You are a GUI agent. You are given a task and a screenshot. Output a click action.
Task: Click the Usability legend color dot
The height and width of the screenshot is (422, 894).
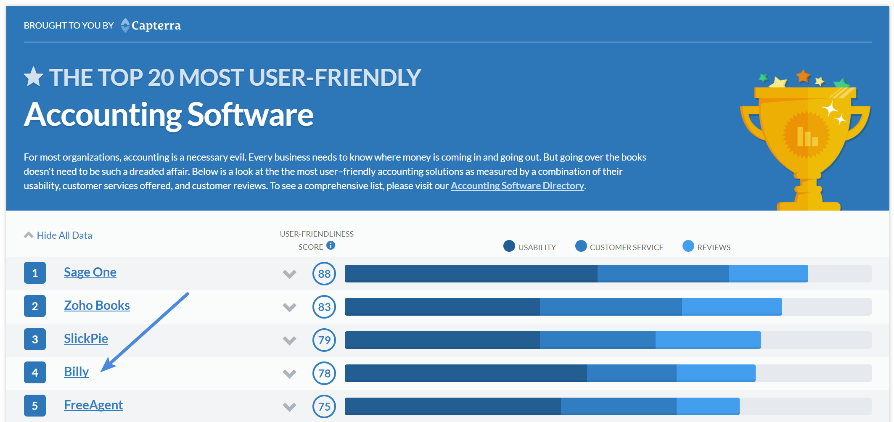coord(509,246)
